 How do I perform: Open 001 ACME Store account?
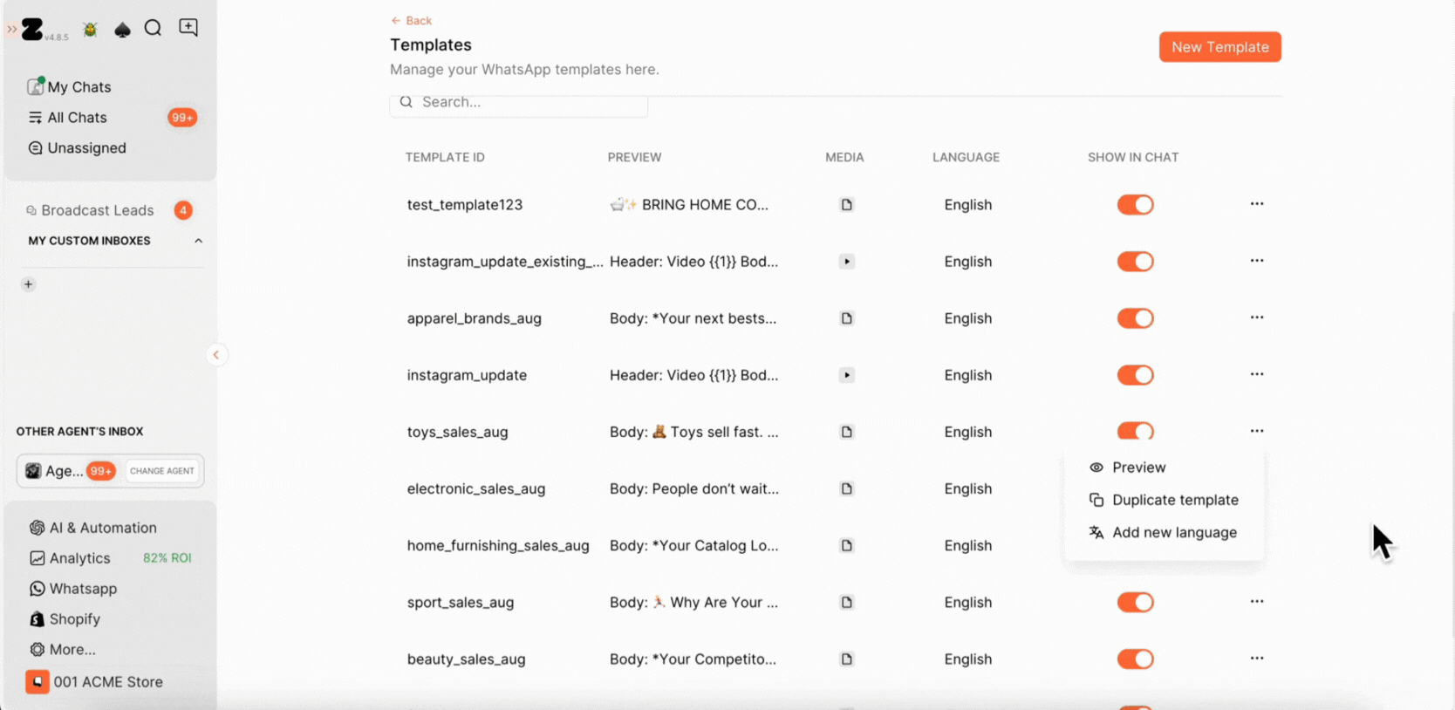95,682
